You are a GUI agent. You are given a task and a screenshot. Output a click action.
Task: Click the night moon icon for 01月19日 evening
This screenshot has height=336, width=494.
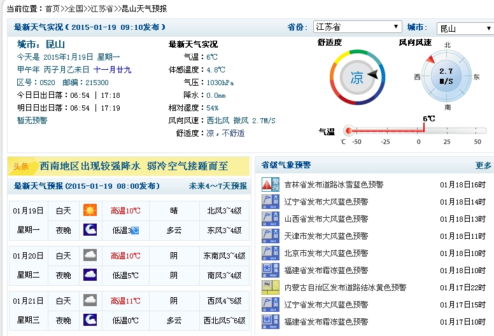click(90, 229)
